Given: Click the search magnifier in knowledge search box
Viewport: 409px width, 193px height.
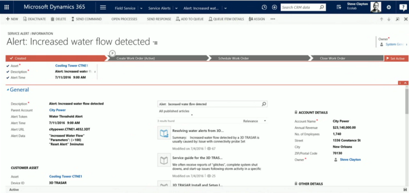Looking at the screenshot, I should pyautogui.click(x=263, y=104).
